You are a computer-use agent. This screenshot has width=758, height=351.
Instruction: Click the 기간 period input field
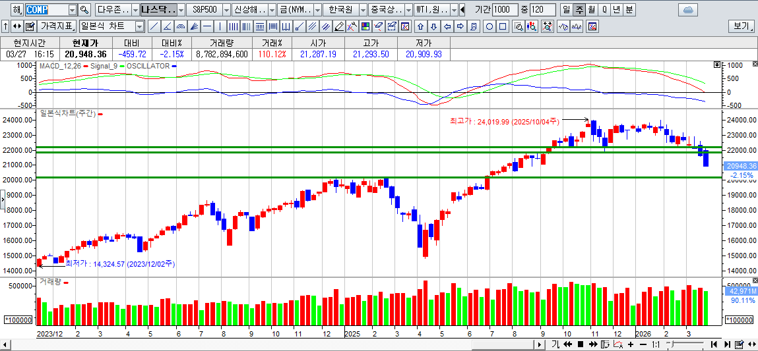[505, 10]
